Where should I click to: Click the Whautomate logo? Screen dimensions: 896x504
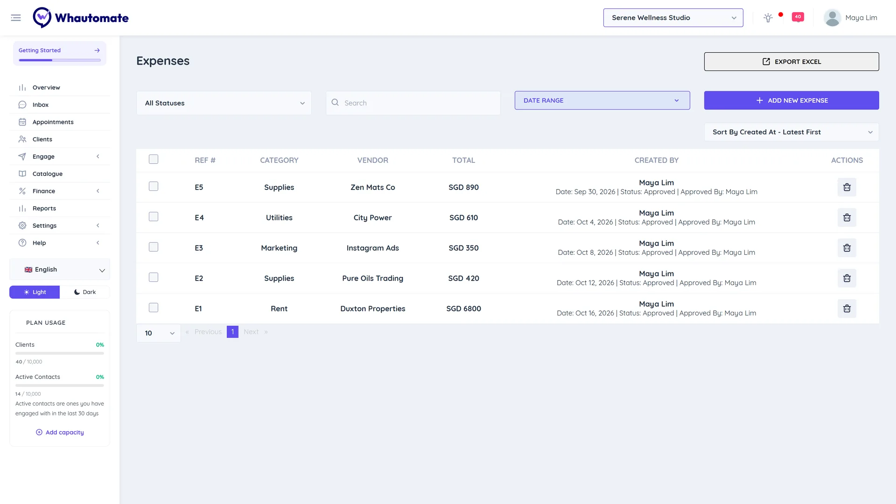[x=81, y=18]
